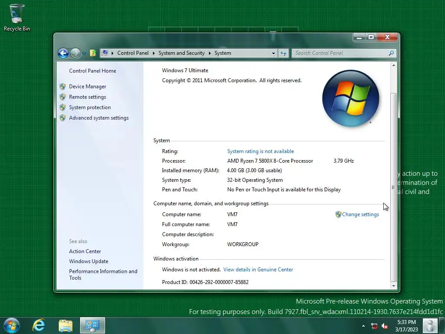445x334 pixels.
Task: Click Change settings link
Action: 360,214
